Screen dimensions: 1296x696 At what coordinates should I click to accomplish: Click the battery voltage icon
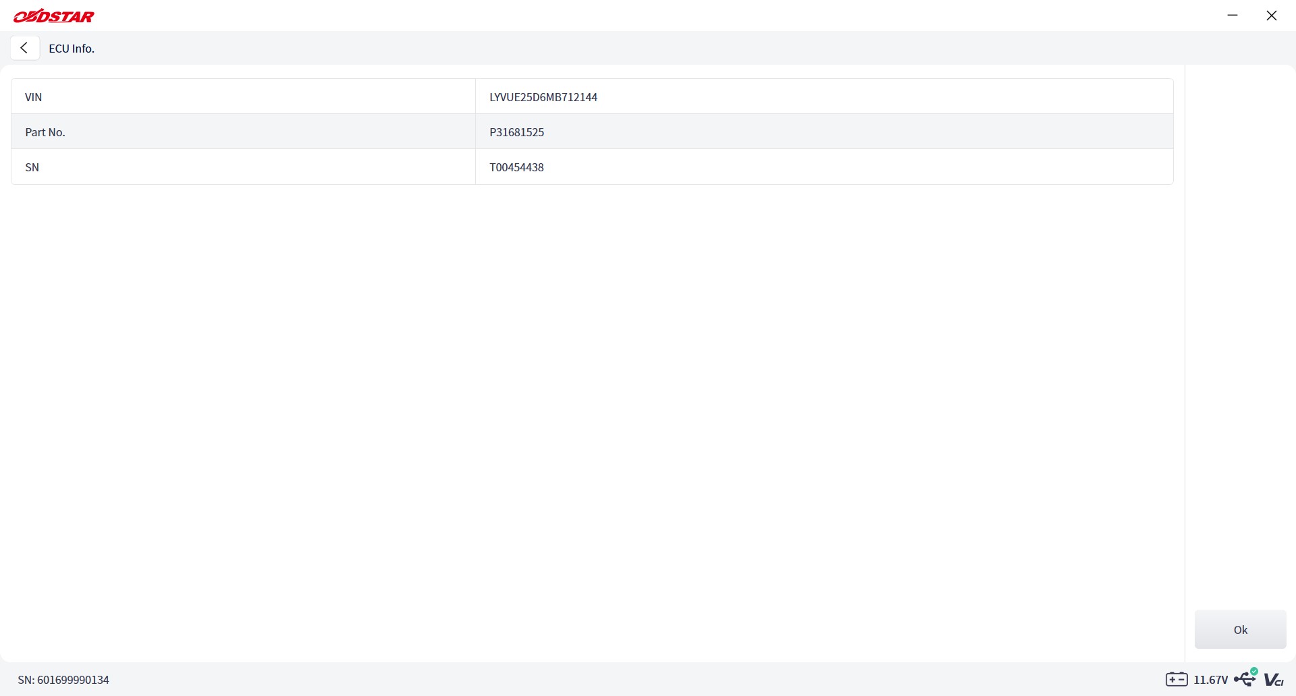tap(1177, 679)
